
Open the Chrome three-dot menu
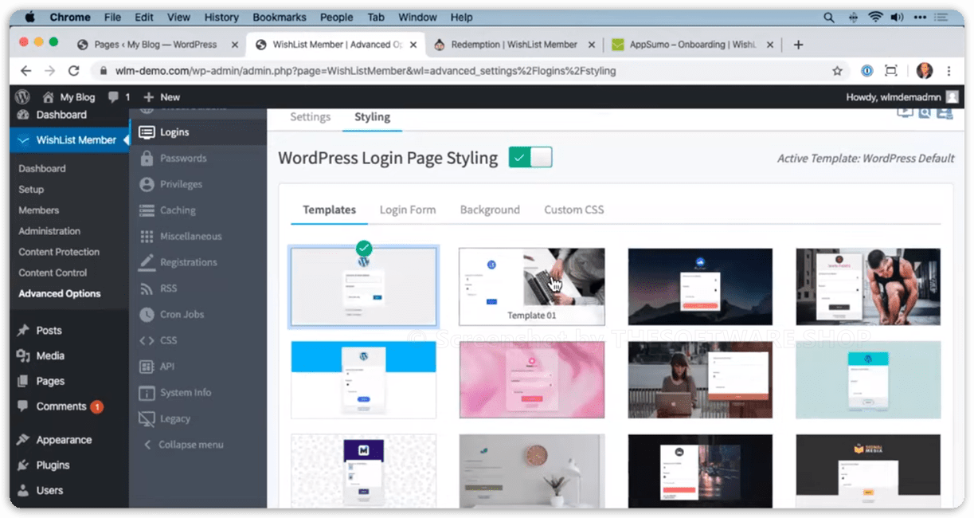pyautogui.click(x=949, y=71)
